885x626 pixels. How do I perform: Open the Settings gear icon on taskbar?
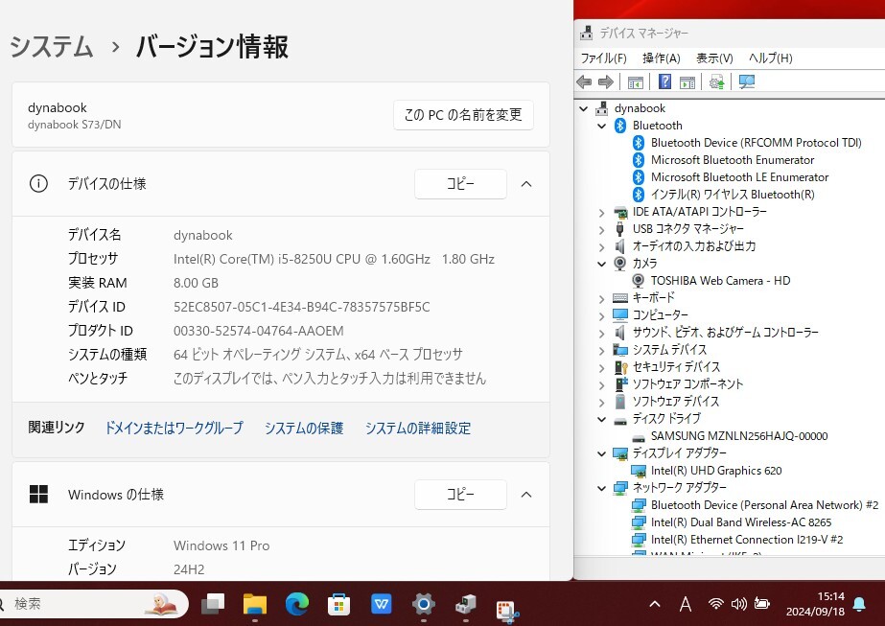[423, 605]
